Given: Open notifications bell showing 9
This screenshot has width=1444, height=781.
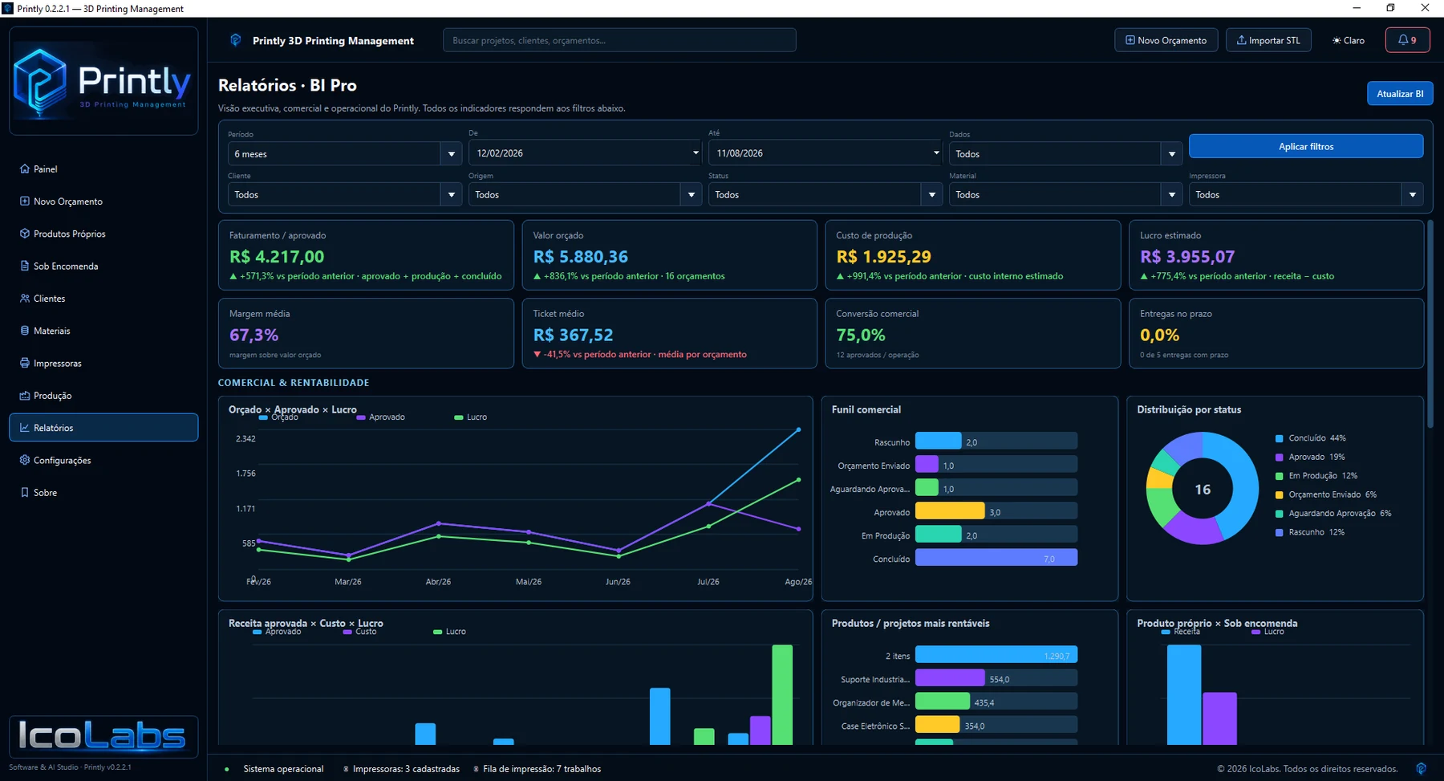Looking at the screenshot, I should coord(1407,40).
